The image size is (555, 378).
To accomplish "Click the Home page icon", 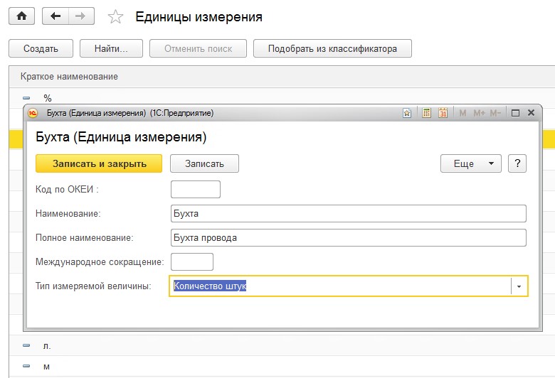I will [21, 16].
